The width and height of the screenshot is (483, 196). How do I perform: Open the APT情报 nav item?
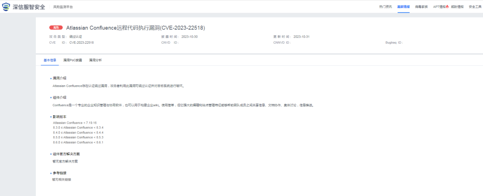pos(439,7)
